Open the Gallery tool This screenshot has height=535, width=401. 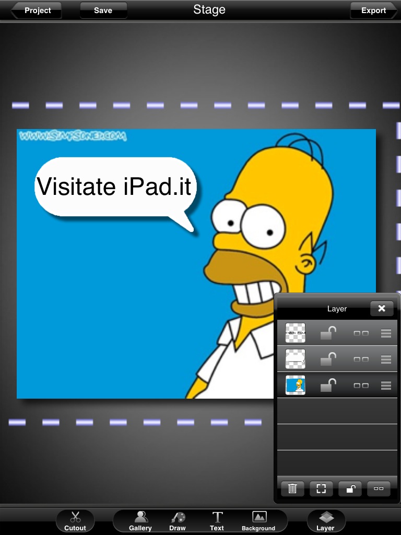coord(140,521)
